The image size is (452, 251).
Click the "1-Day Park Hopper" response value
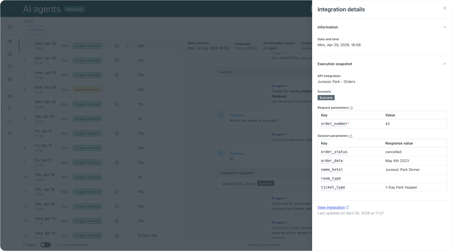pos(401,187)
